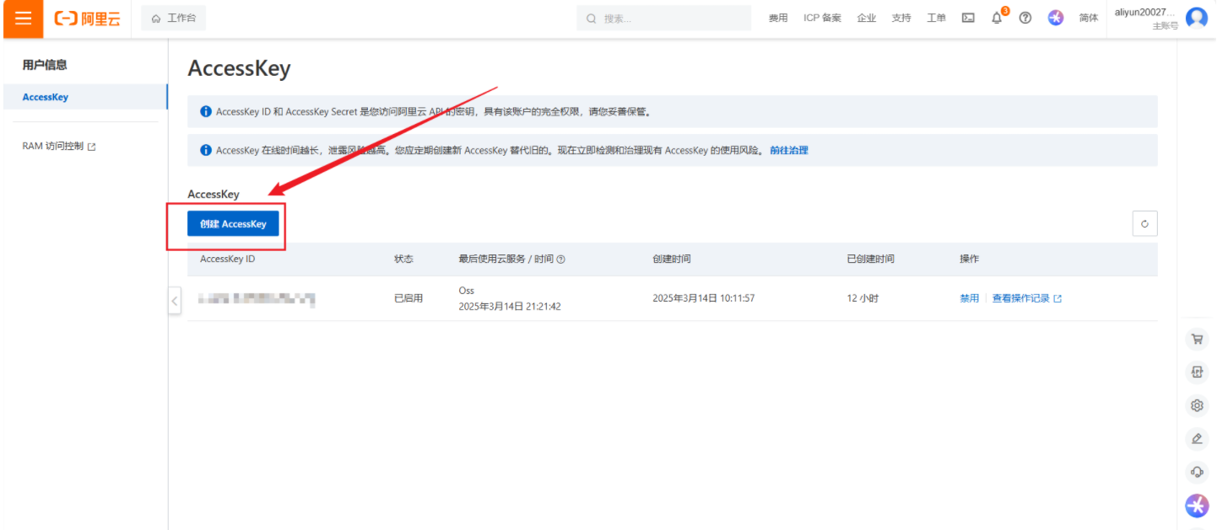1228x530 pixels.
Task: Click the 用户信息 sidebar heading
Action: coord(45,65)
